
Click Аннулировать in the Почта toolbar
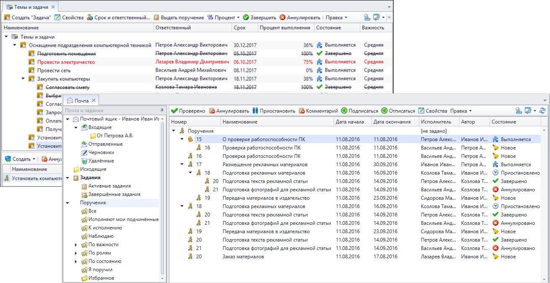coord(229,111)
